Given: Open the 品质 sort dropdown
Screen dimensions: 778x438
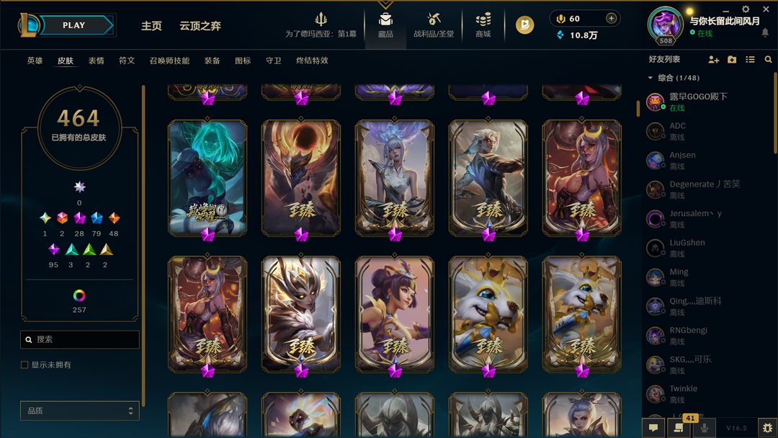Looking at the screenshot, I should (x=79, y=411).
